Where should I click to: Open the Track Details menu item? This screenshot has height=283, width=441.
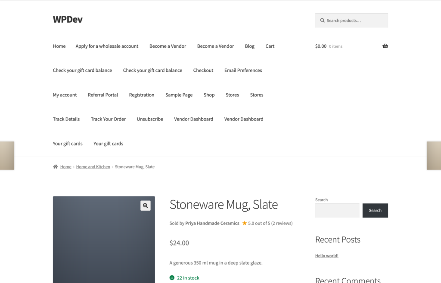[66, 119]
